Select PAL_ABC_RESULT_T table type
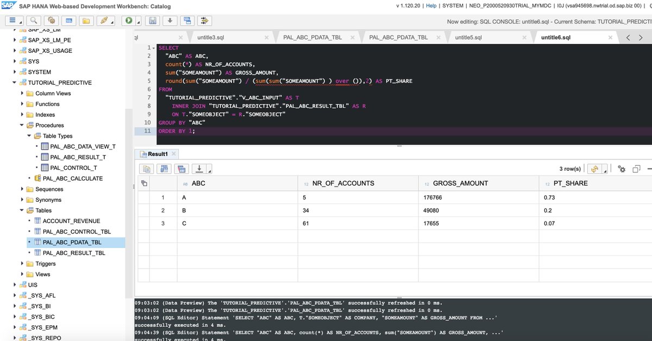The image size is (652, 341). 78,157
